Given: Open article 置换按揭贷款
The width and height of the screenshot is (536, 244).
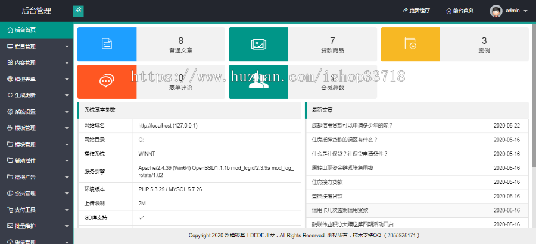Looking at the screenshot, I should [327, 197].
